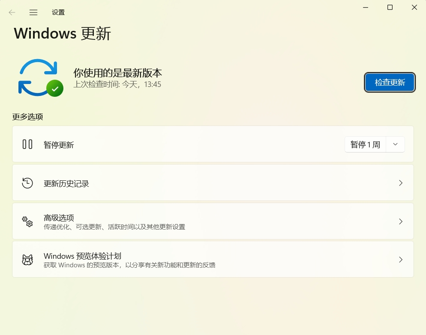Open Windows 预览体验计划 entry
Image resolution: width=426 pixels, height=335 pixels.
point(213,260)
